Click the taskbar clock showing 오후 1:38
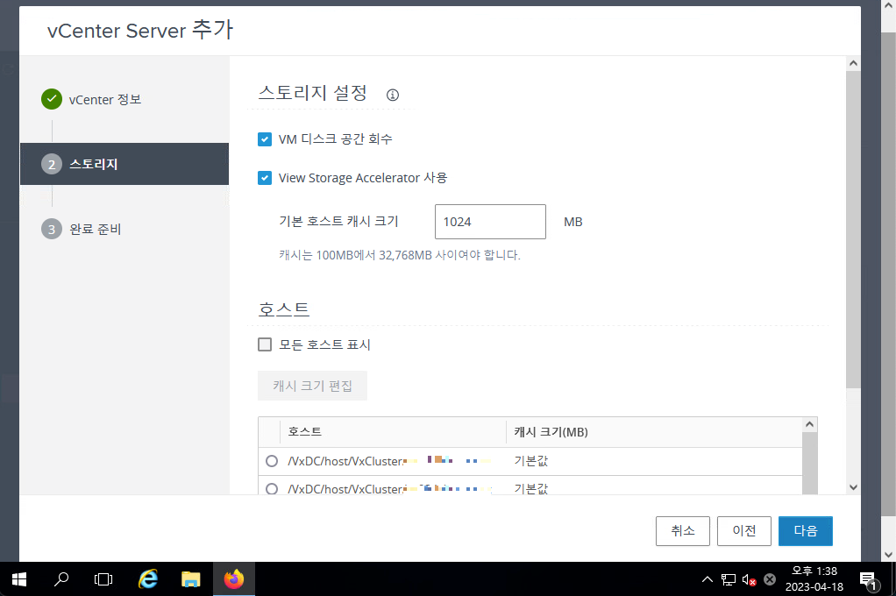 click(814, 578)
